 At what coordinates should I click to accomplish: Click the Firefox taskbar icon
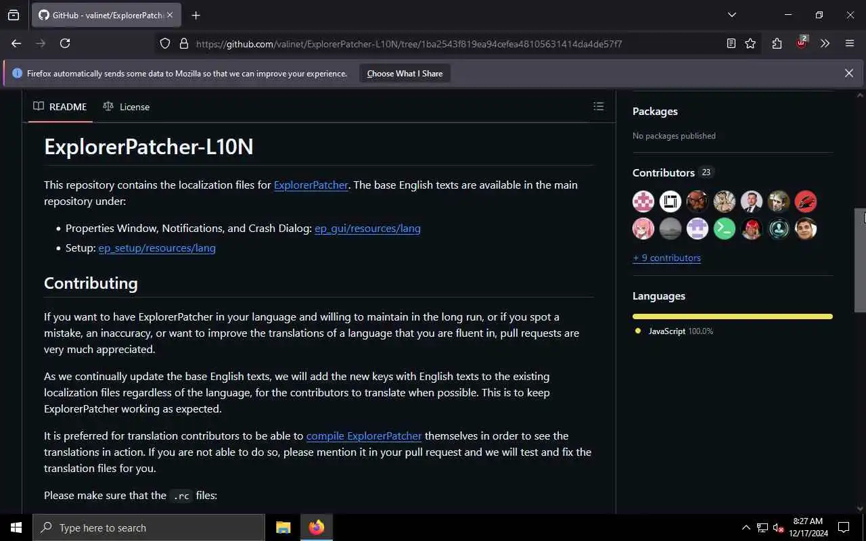pos(316,527)
